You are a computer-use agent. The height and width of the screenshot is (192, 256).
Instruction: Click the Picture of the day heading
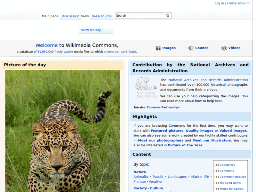click(25, 65)
